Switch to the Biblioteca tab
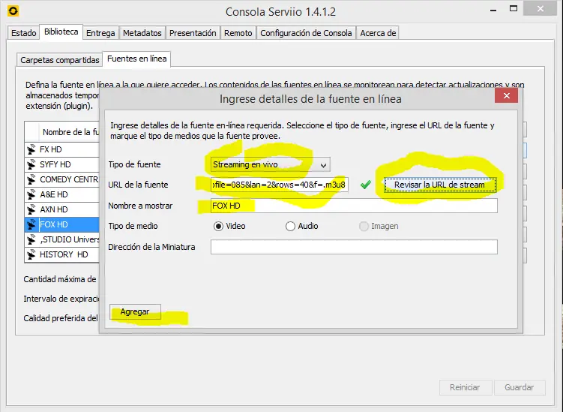Viewport: 563px width, 412px height. (x=61, y=32)
